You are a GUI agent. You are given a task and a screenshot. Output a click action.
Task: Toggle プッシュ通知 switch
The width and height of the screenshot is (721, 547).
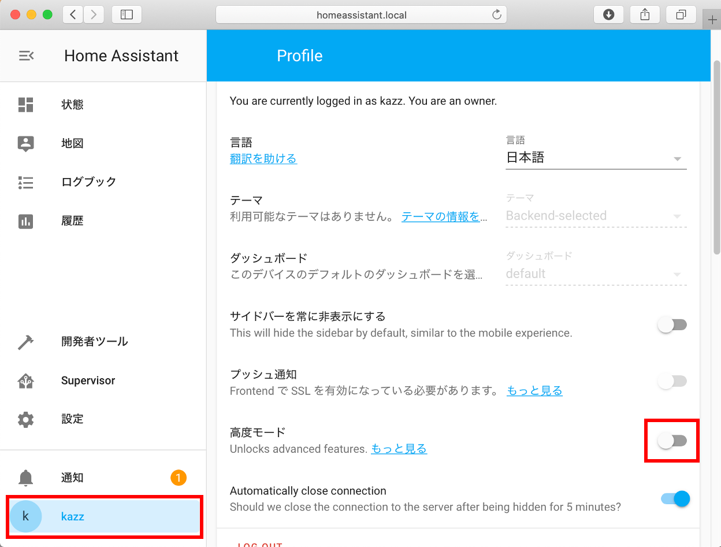point(672,382)
